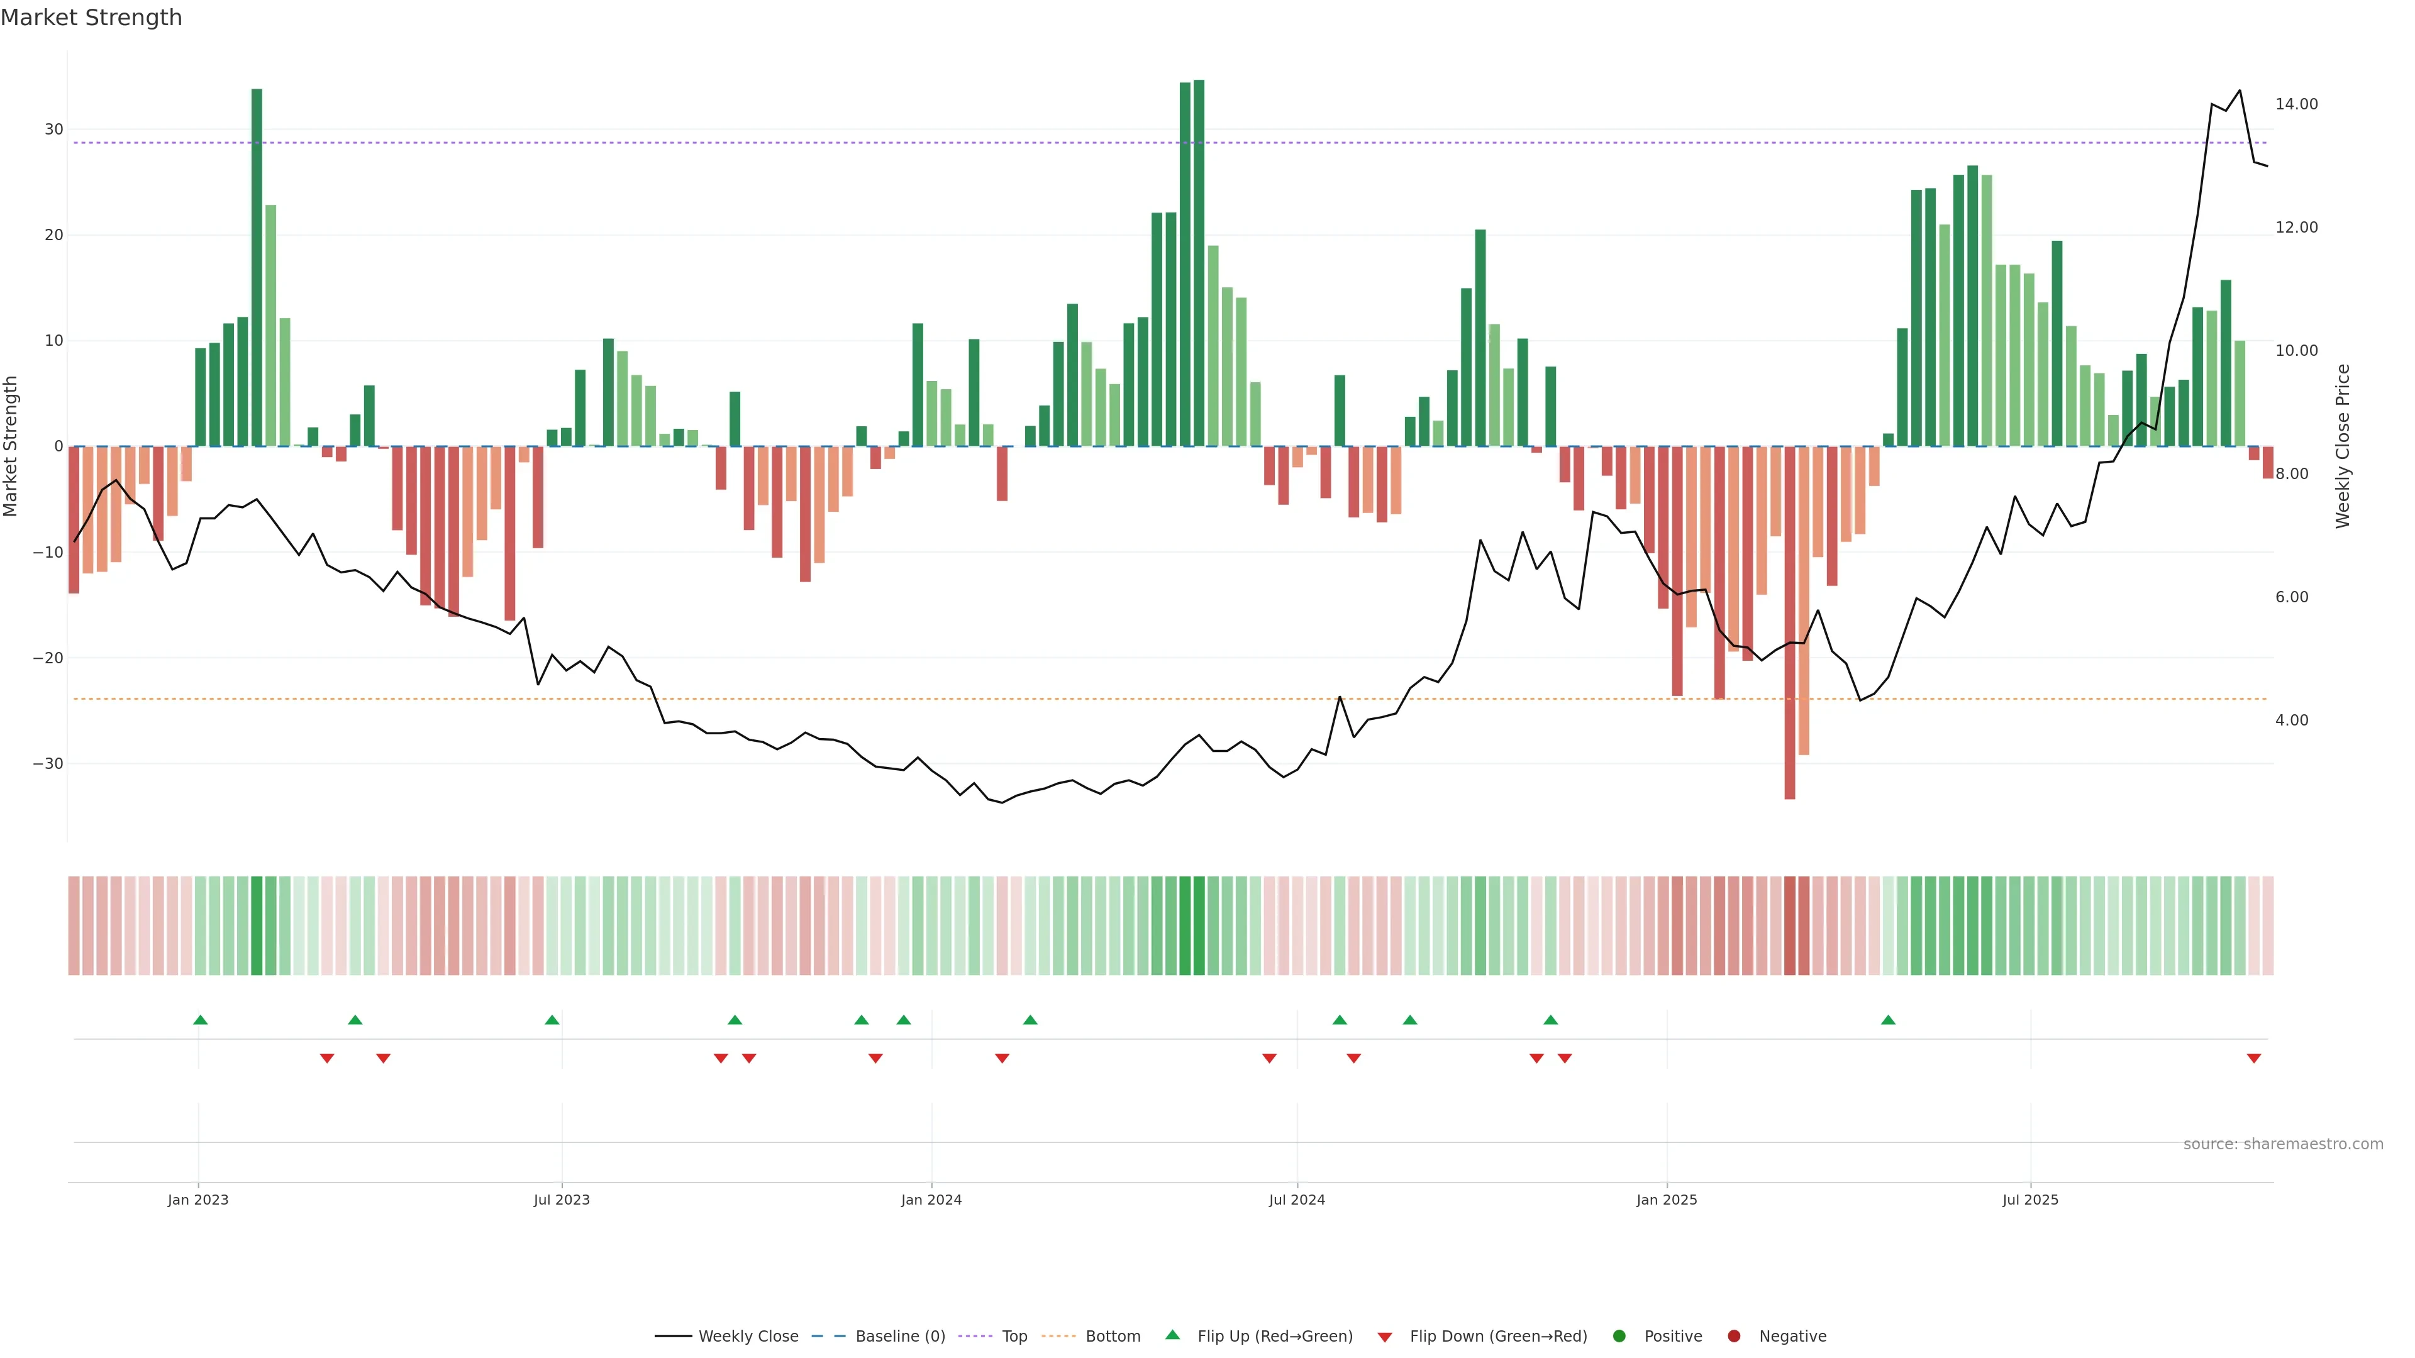Click the Jan 2023 x-axis label

pyautogui.click(x=198, y=1200)
